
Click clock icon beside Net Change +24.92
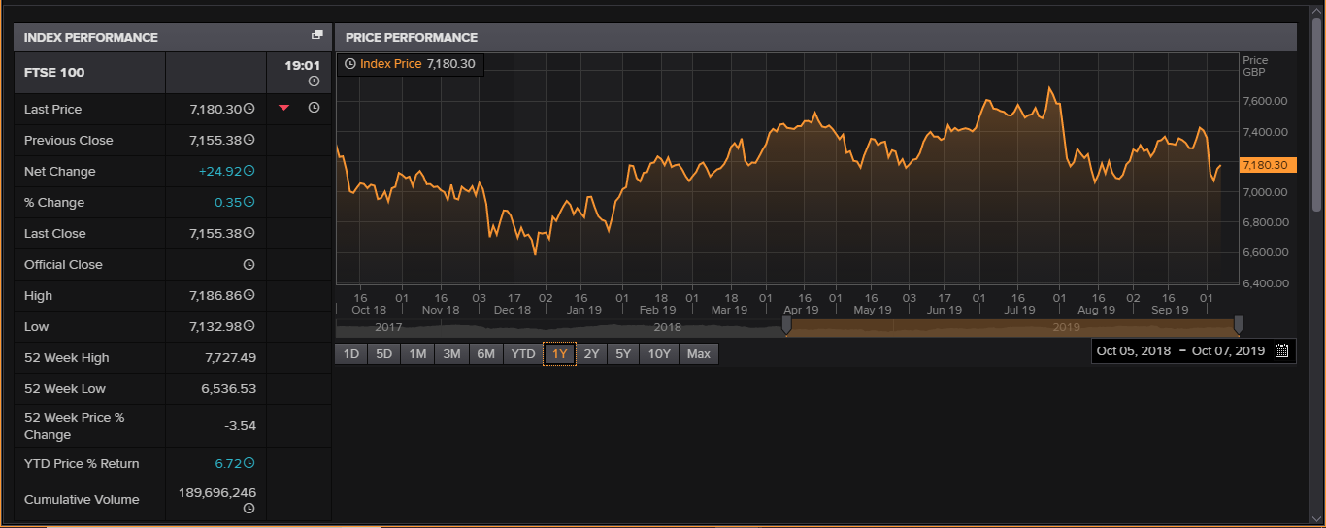249,171
